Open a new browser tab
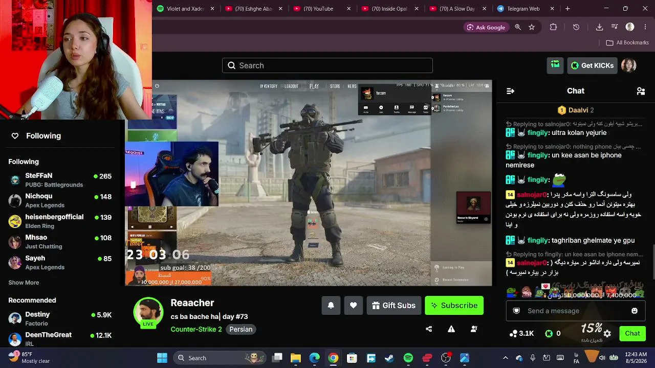Viewport: 655px width, 368px height. click(x=567, y=9)
